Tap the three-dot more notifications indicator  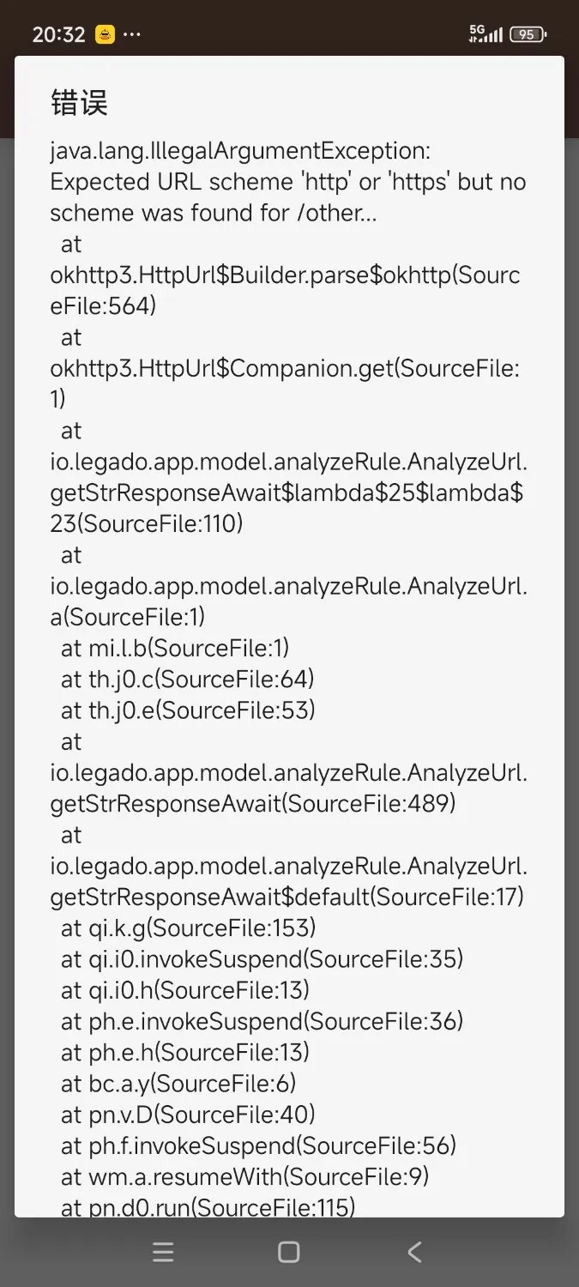(131, 35)
